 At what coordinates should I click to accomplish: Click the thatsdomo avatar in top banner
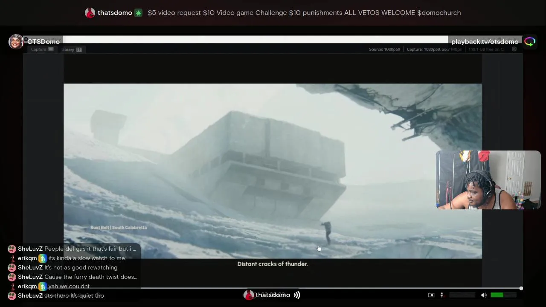(x=90, y=13)
